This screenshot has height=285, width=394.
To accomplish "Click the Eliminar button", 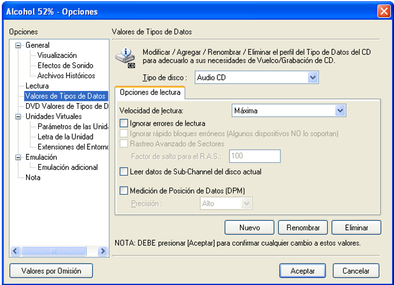I will (x=356, y=228).
